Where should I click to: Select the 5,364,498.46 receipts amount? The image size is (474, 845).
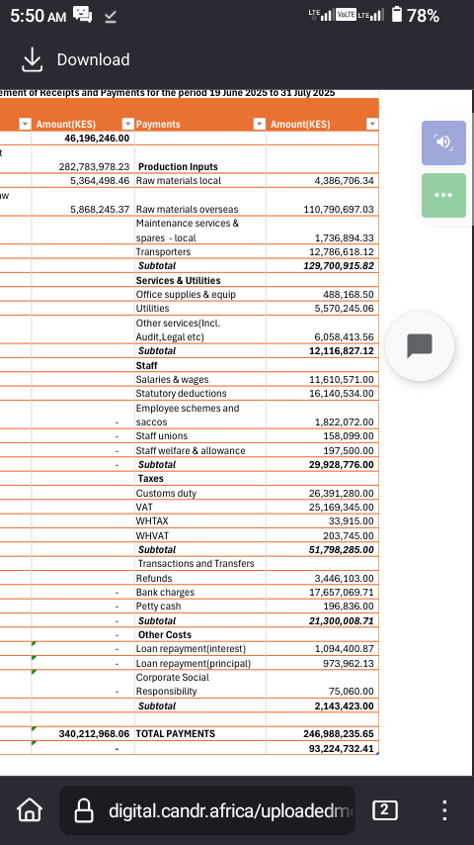point(100,180)
